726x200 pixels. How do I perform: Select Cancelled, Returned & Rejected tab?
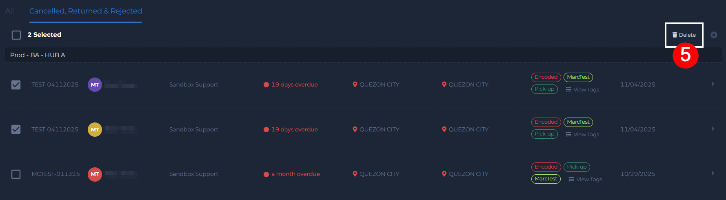pos(86,11)
